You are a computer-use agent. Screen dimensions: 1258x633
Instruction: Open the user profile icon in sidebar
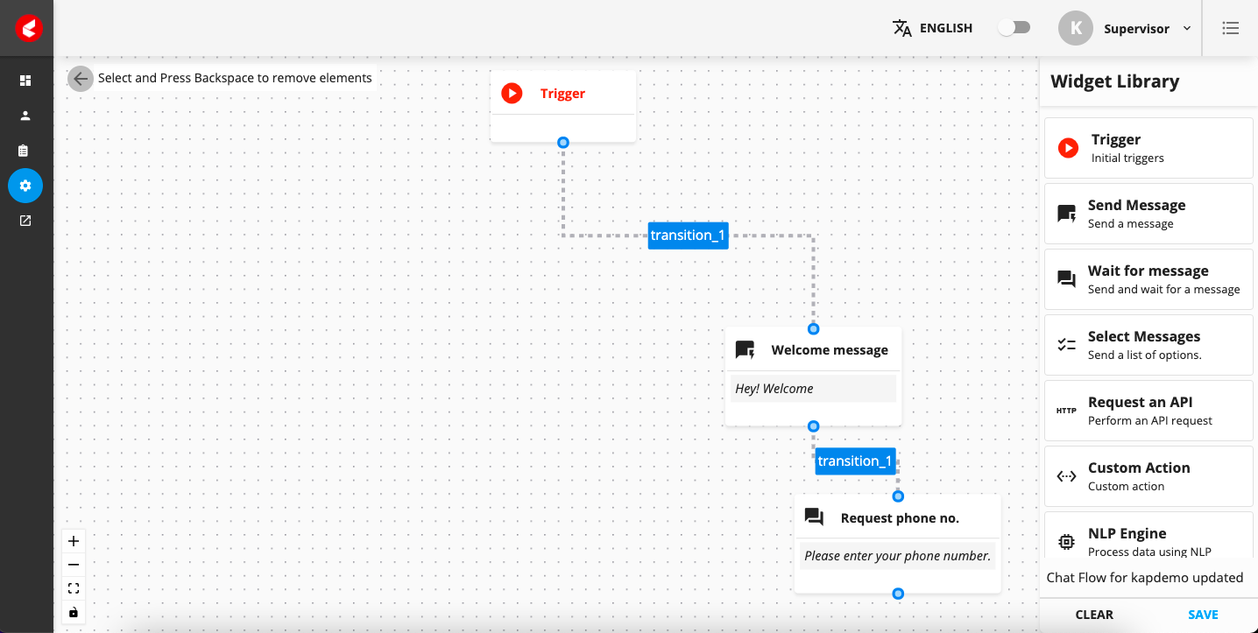pos(25,116)
